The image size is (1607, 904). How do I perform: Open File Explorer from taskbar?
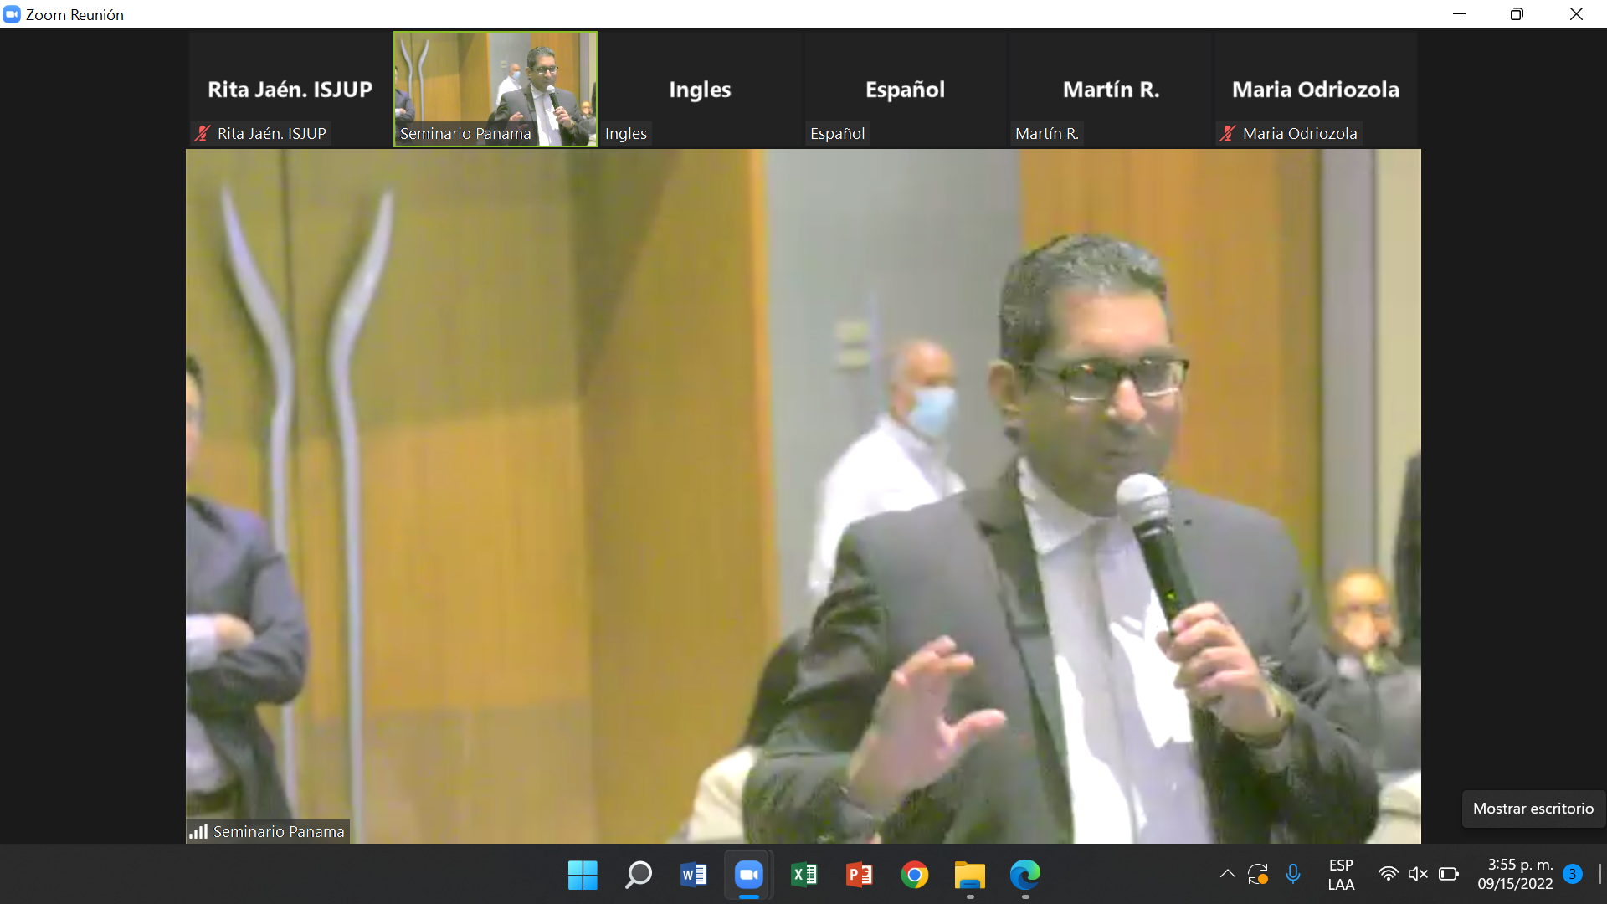pos(970,875)
